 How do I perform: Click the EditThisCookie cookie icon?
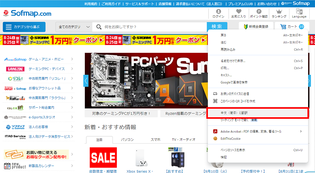pyautogui.click(x=215, y=139)
